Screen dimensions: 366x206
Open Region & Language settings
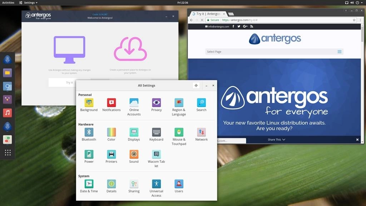pyautogui.click(x=179, y=107)
